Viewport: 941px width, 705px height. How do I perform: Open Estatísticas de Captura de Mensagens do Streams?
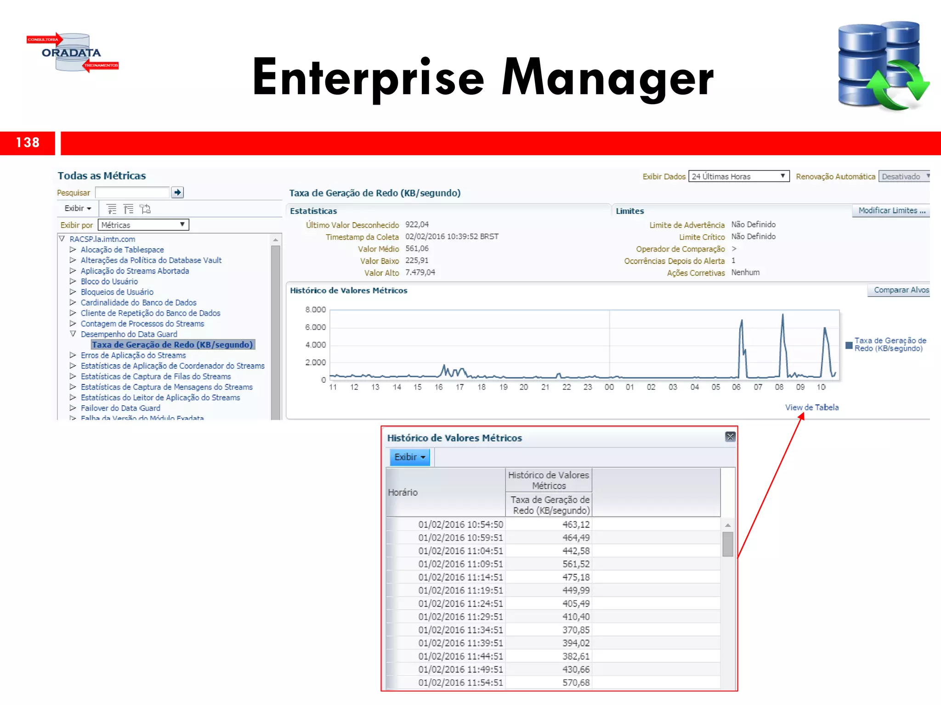pos(166,387)
